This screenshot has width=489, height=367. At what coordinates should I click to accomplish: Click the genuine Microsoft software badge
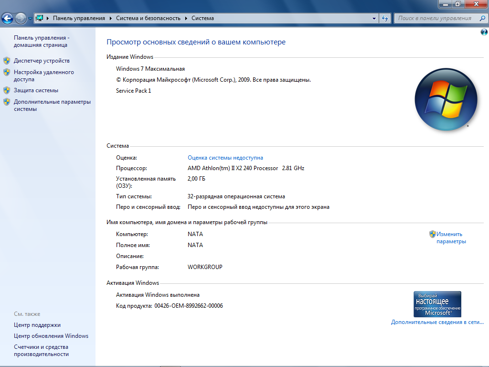pos(437,304)
